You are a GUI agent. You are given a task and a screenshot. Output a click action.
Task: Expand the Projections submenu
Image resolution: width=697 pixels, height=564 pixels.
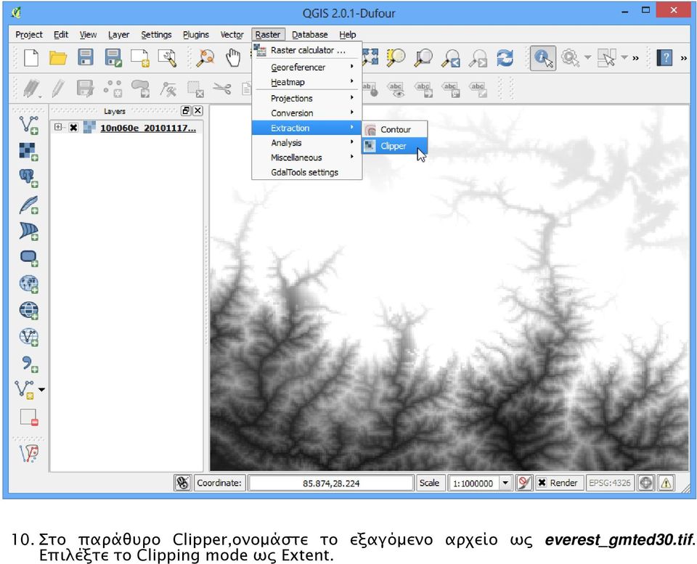308,98
